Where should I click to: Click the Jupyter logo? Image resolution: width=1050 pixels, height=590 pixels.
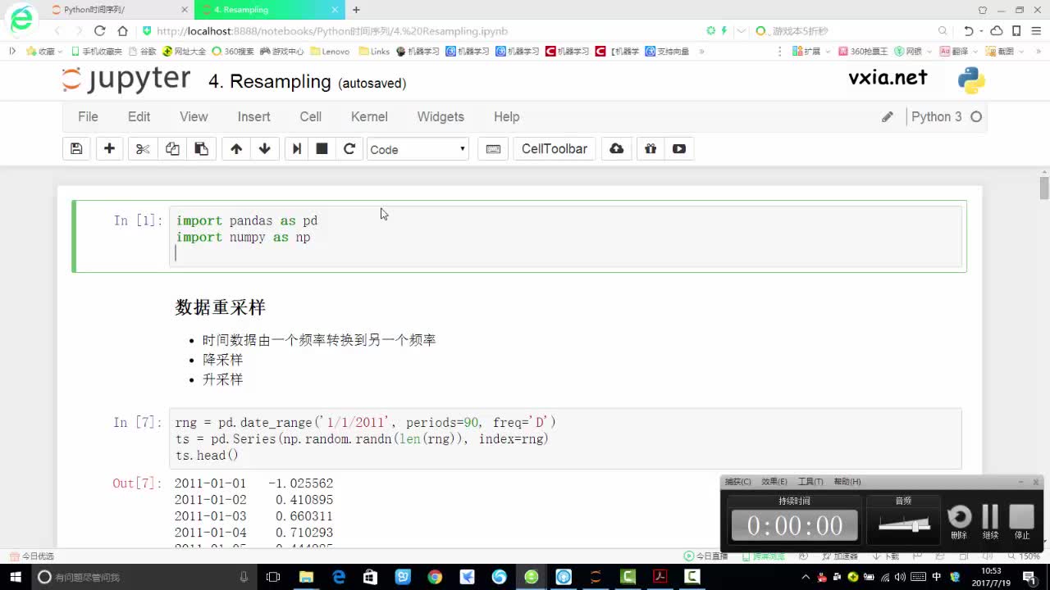click(x=126, y=79)
